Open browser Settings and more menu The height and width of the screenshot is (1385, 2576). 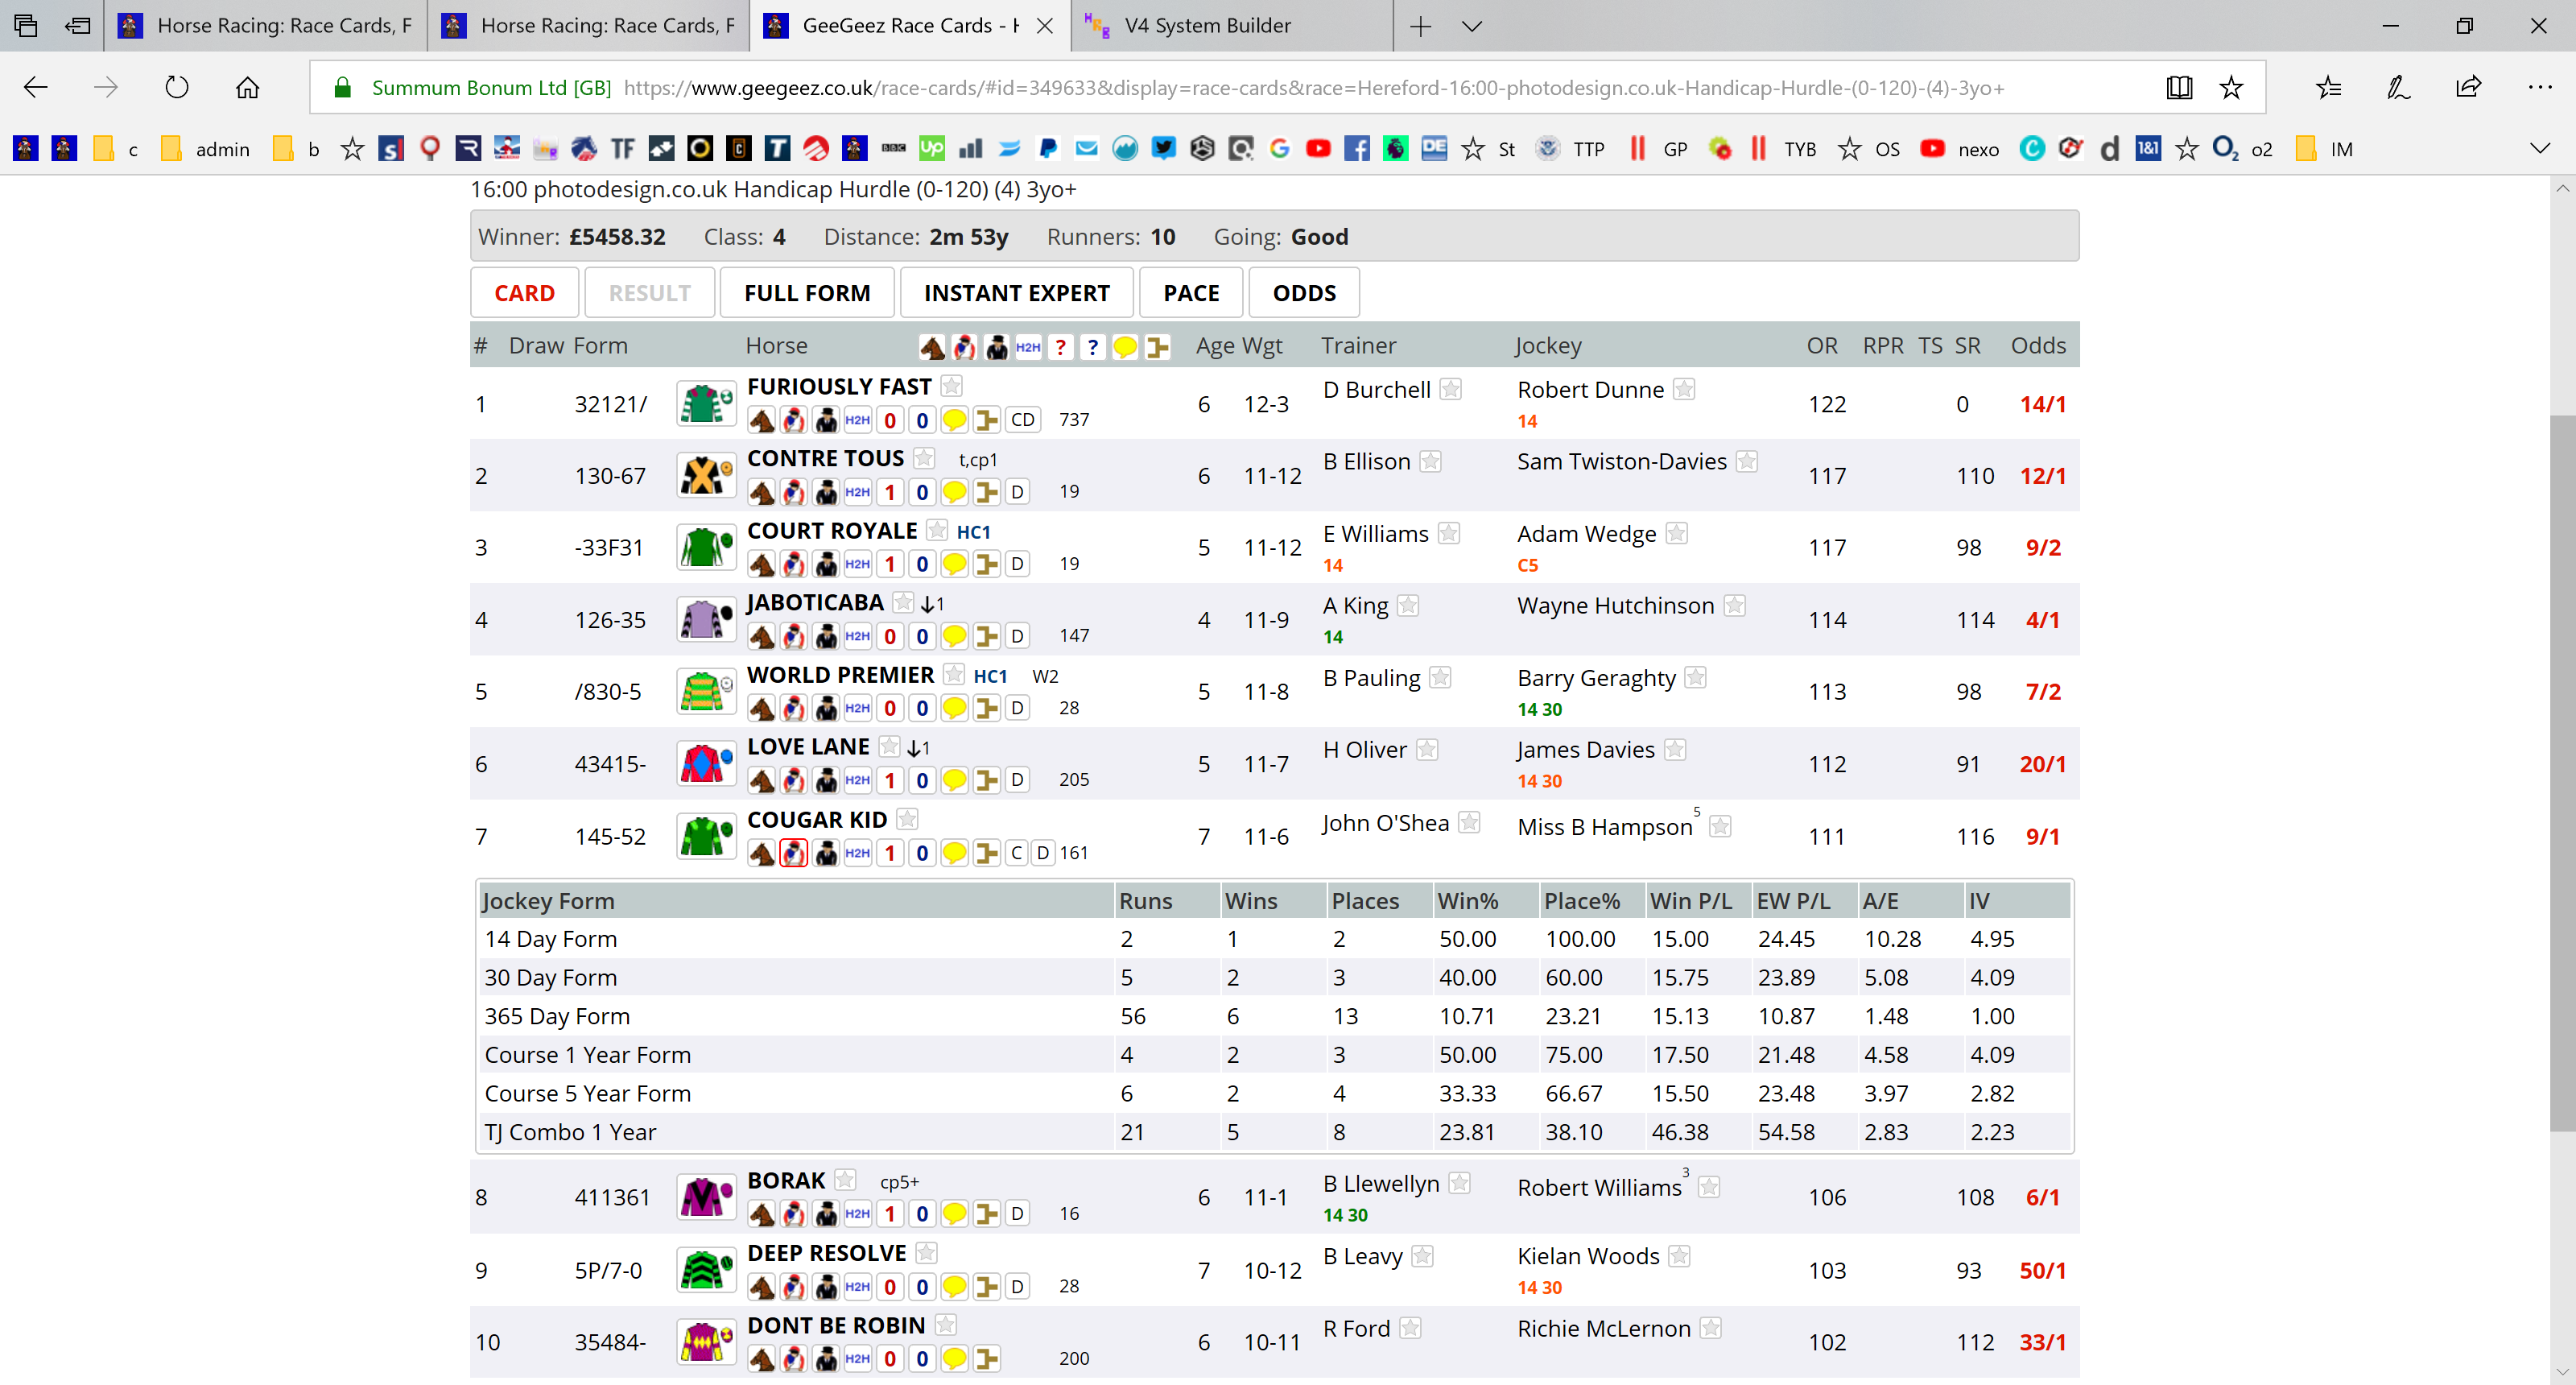pos(2539,88)
